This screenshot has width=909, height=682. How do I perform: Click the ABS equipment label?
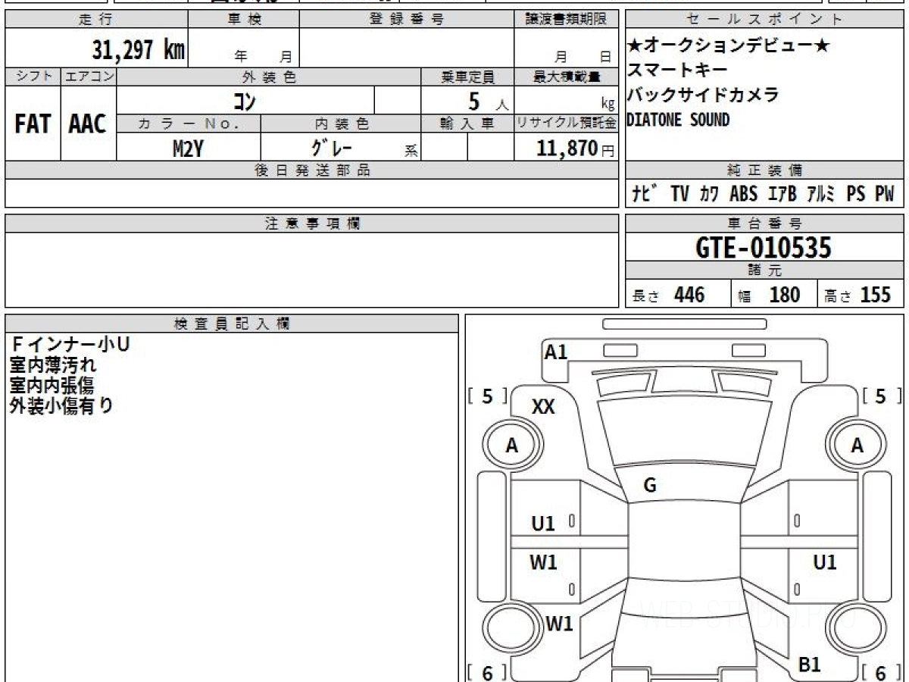click(x=743, y=194)
